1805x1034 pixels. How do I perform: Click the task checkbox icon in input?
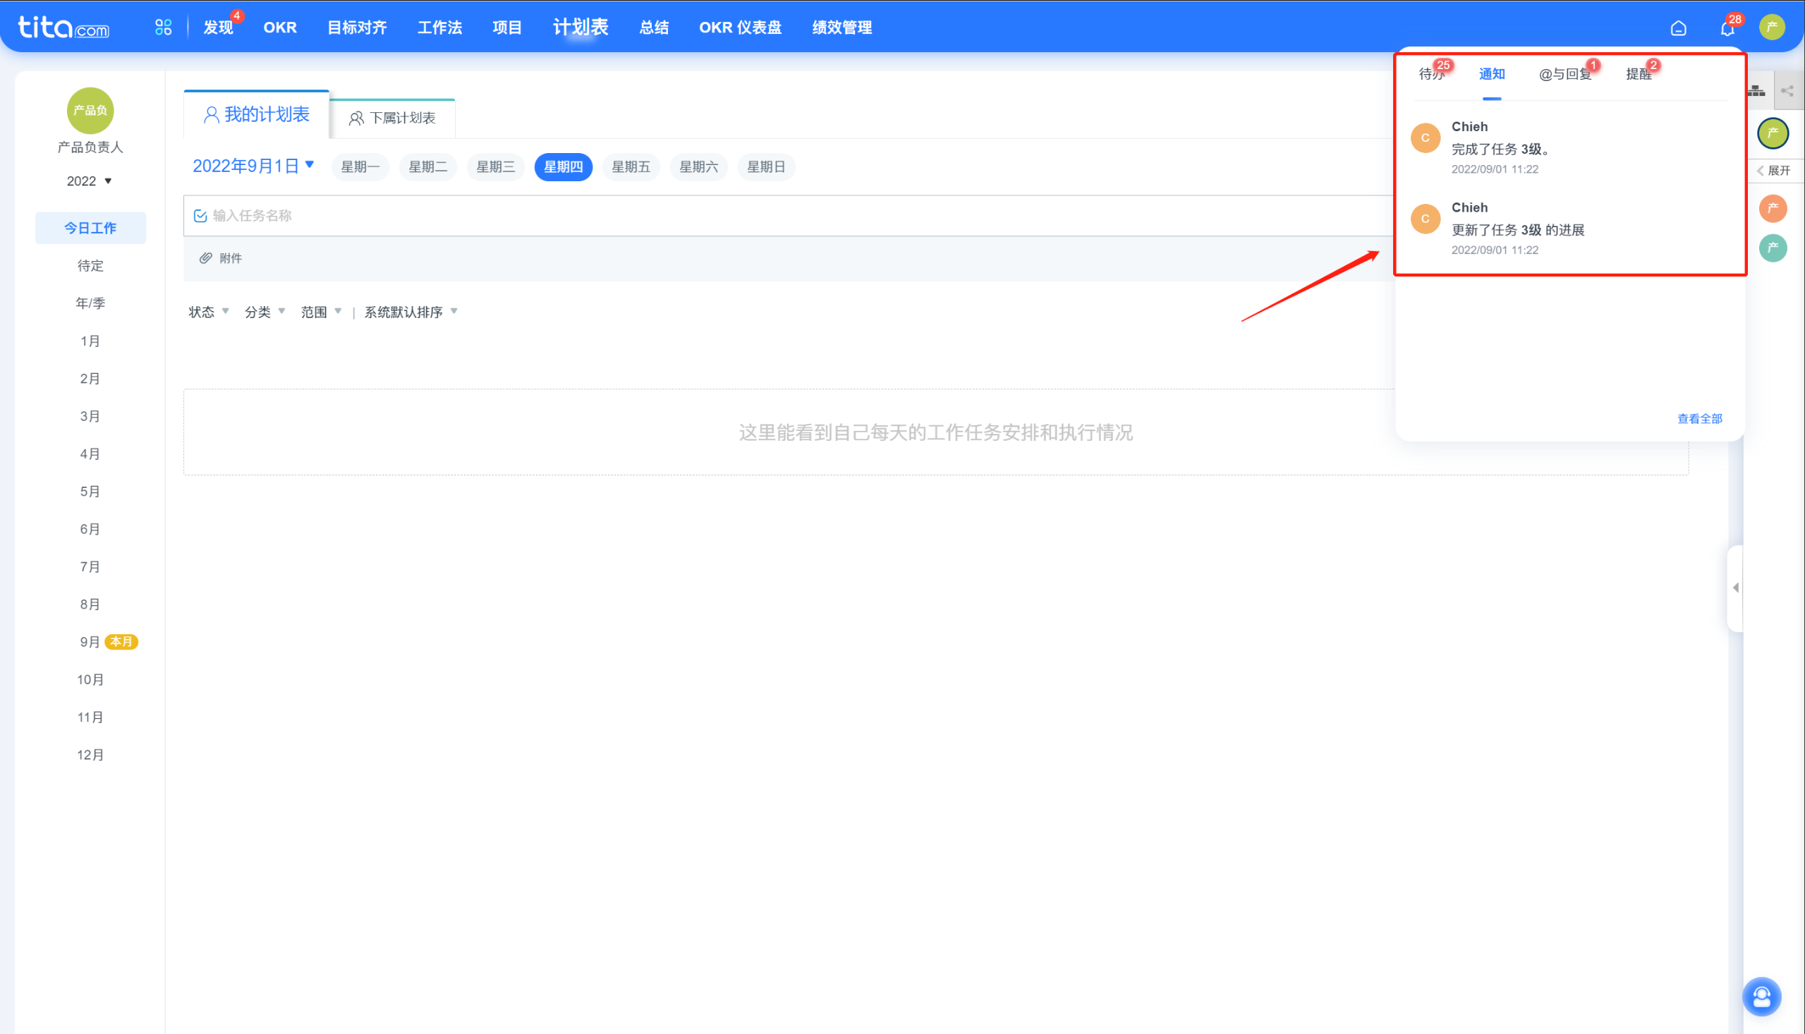pos(200,216)
